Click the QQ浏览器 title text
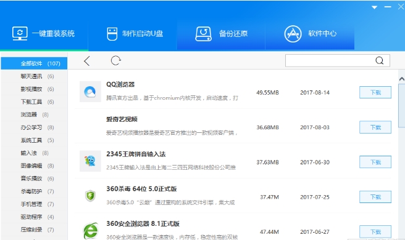 coord(120,84)
